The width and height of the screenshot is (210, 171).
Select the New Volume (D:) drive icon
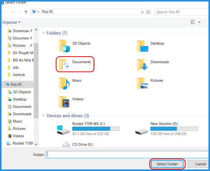tap(141, 131)
